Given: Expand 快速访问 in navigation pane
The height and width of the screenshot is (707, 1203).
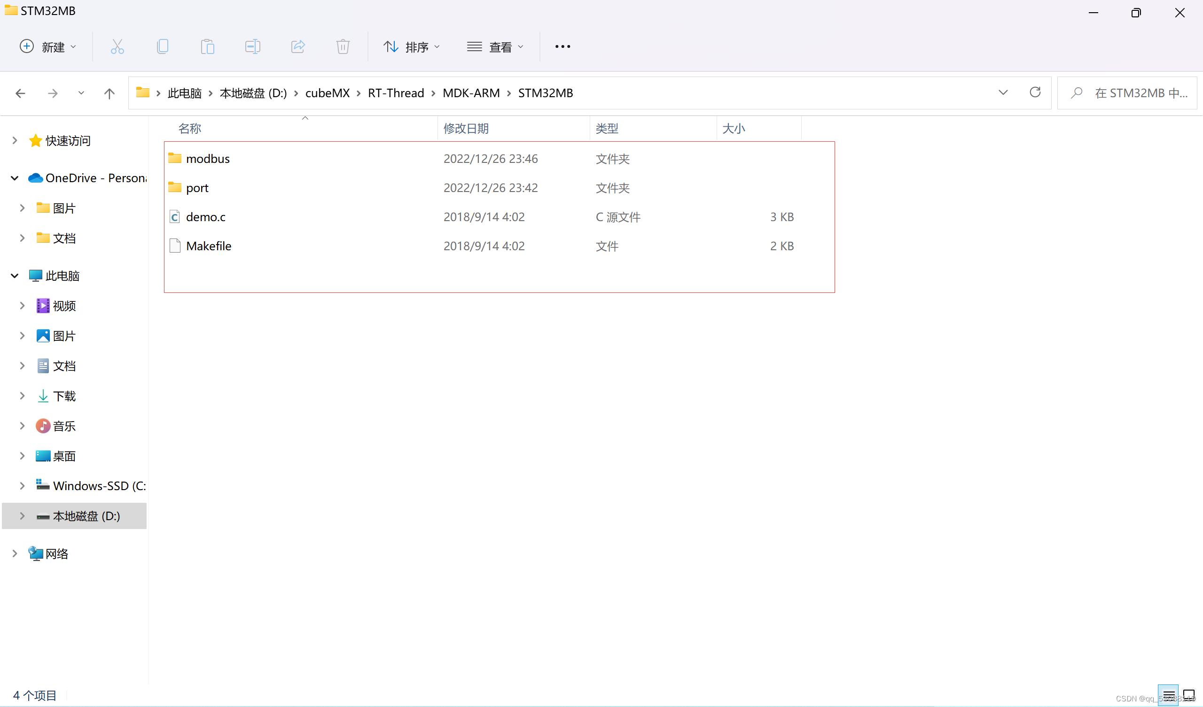Looking at the screenshot, I should pyautogui.click(x=15, y=141).
